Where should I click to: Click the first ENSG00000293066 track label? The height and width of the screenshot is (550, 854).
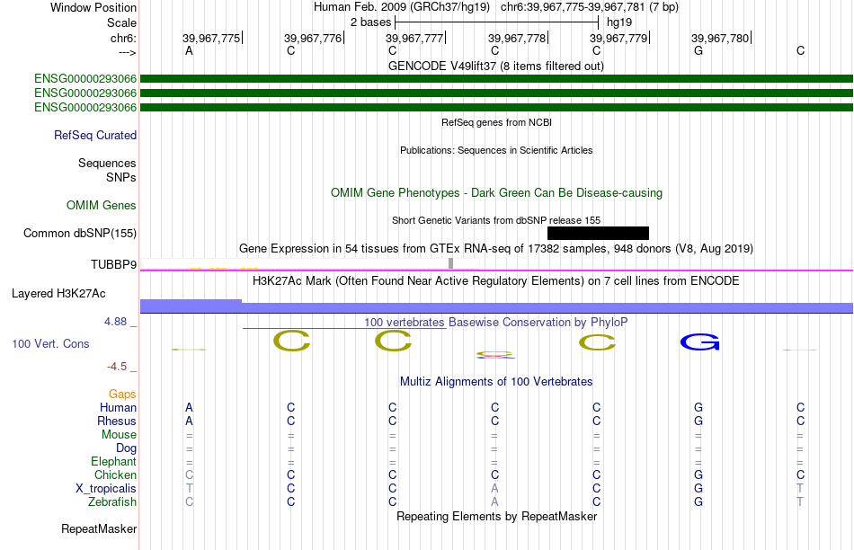tap(85, 79)
